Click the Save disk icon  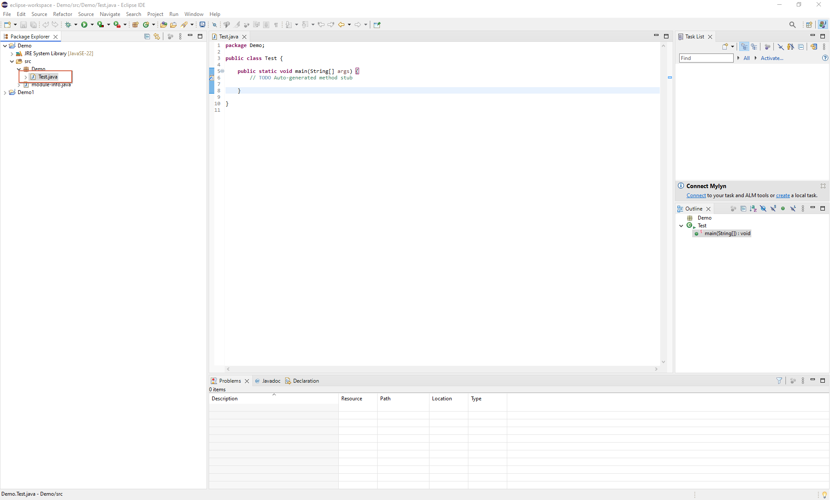click(x=23, y=25)
